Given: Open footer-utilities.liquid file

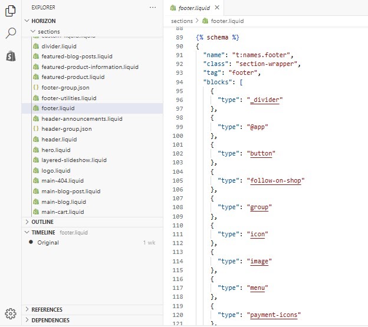Looking at the screenshot, I should pyautogui.click(x=92, y=98).
